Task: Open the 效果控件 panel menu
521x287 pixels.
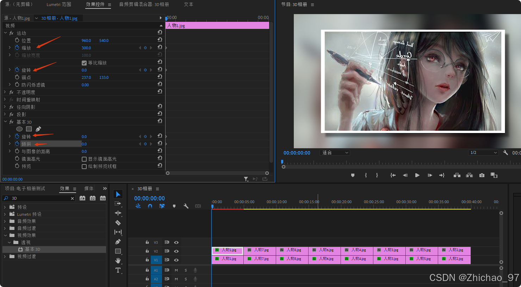Action: point(110,5)
